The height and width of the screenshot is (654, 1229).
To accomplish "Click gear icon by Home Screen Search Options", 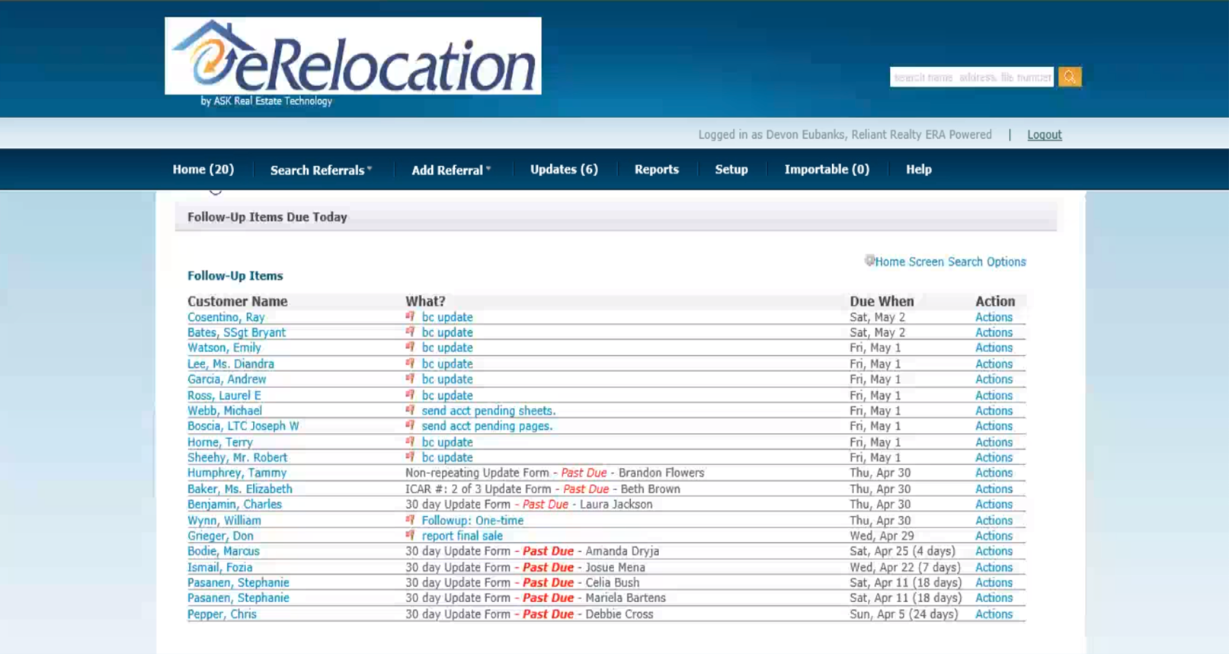I will (869, 261).
